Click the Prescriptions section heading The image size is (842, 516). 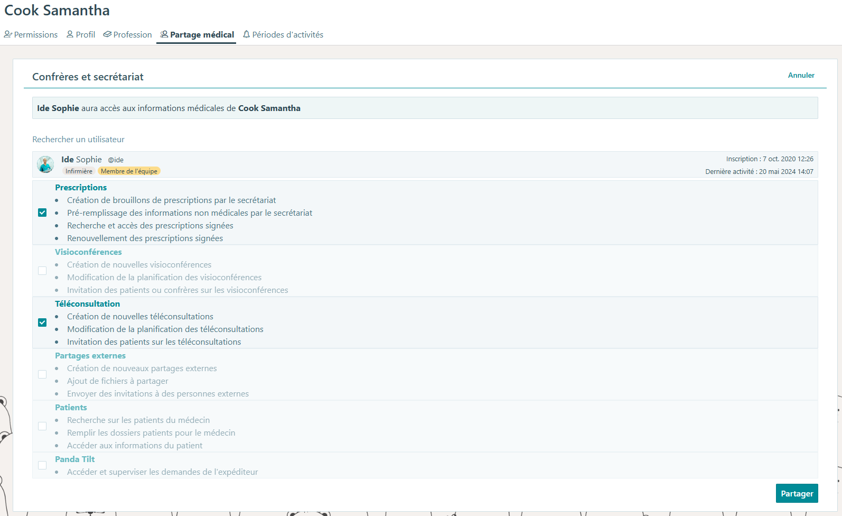coord(81,188)
